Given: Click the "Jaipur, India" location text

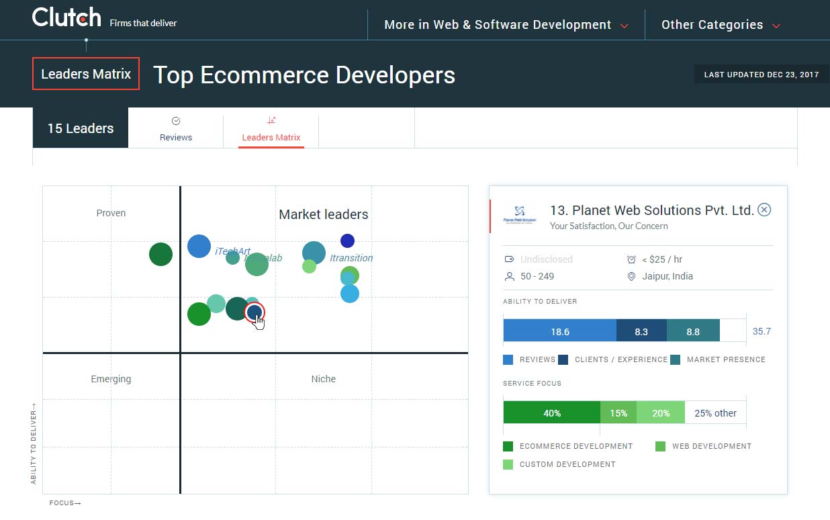Looking at the screenshot, I should (667, 276).
